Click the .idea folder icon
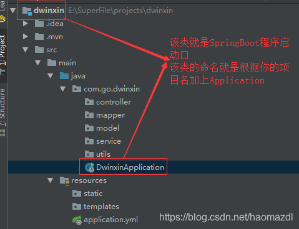Image resolution: width=299 pixels, height=229 pixels. coord(39,24)
